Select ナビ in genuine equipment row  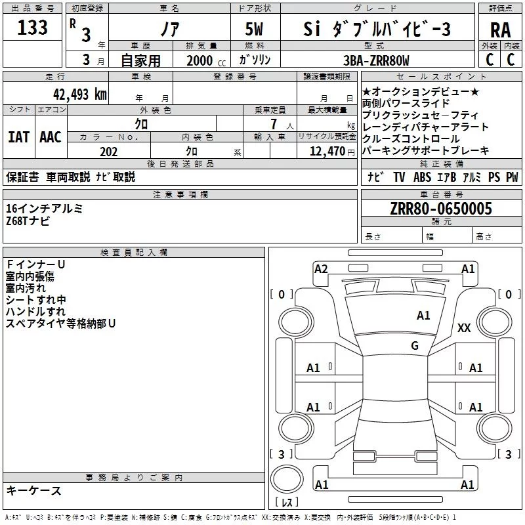(x=375, y=177)
